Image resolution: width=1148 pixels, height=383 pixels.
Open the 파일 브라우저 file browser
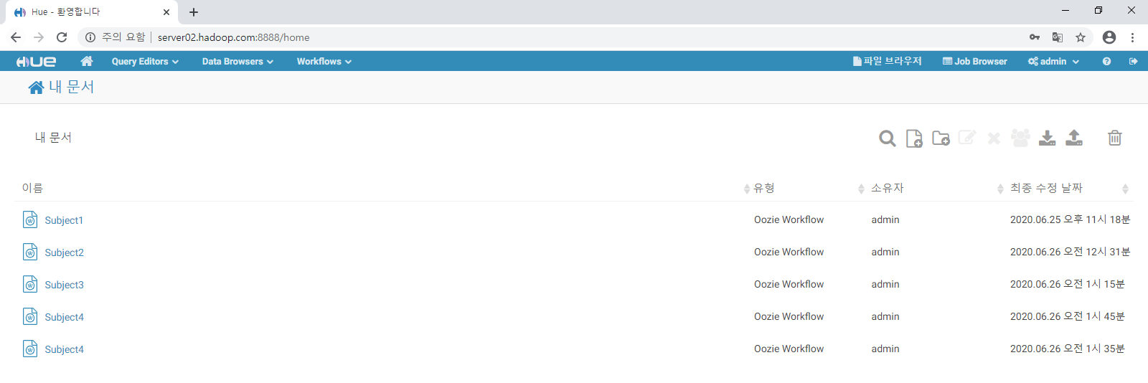pyautogui.click(x=887, y=62)
